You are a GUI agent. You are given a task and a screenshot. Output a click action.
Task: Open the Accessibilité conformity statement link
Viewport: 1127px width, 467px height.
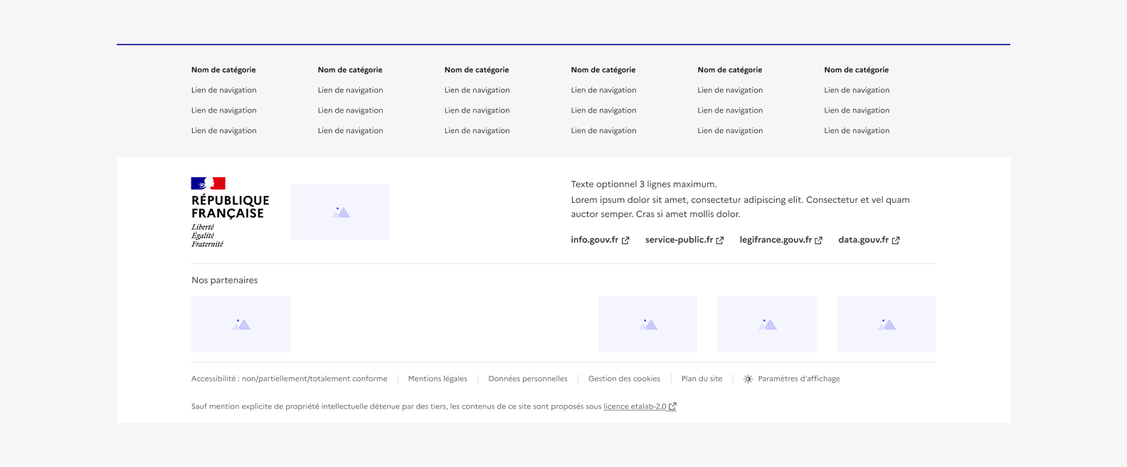289,379
